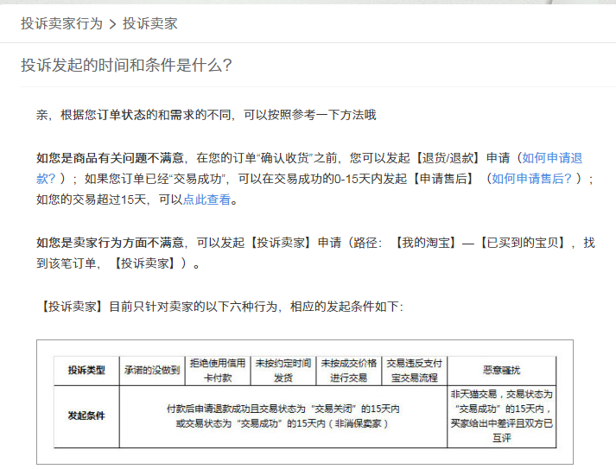
Task: Click the 承诺的没做到 column cell
Action: tap(151, 371)
